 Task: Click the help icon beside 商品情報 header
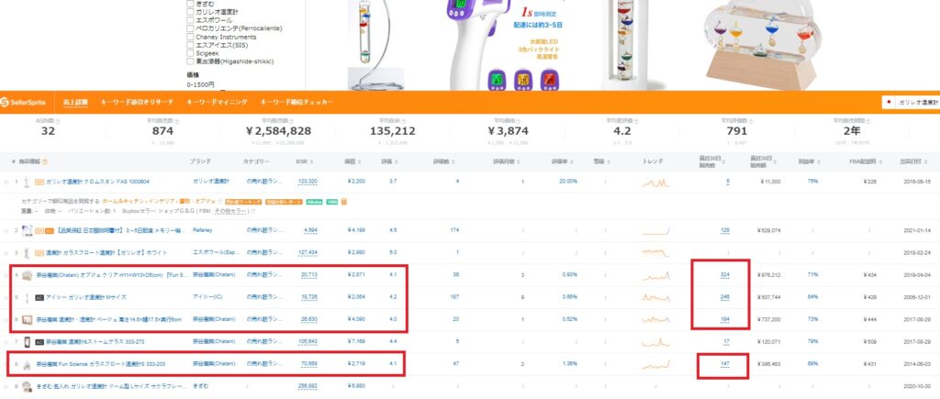coord(45,161)
